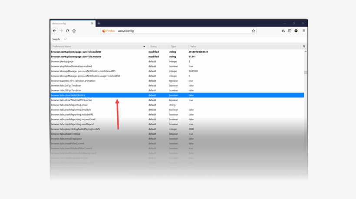Select browser.tabs.insertAfterCurrent preference
Screen dimensions: 356x199
(177, 143)
